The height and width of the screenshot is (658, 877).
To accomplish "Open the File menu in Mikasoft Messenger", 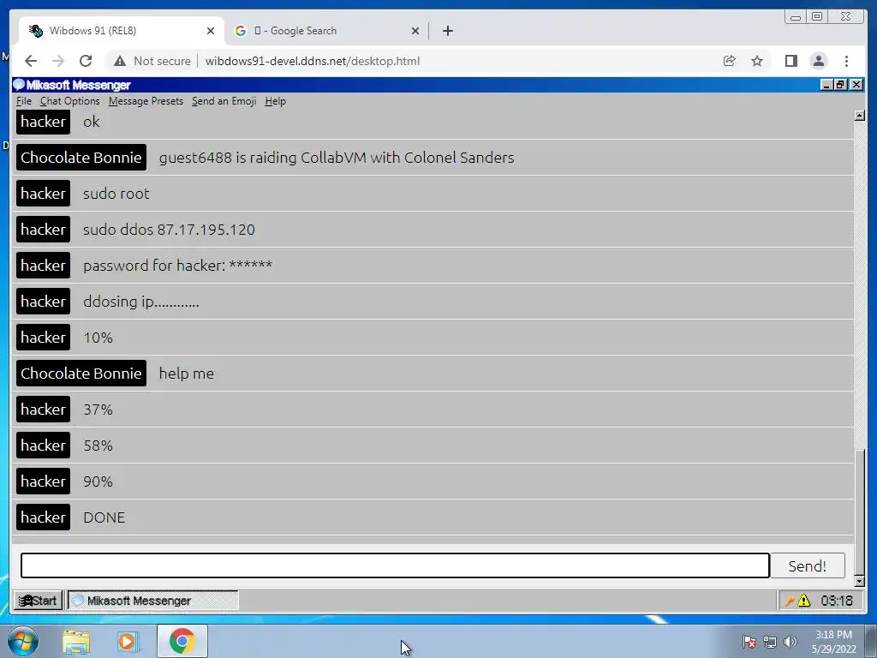I will point(23,101).
